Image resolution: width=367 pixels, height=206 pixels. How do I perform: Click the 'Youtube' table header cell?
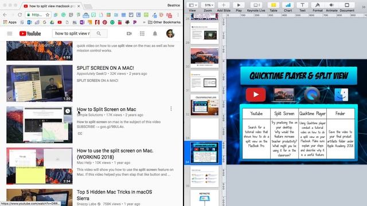click(x=256, y=114)
